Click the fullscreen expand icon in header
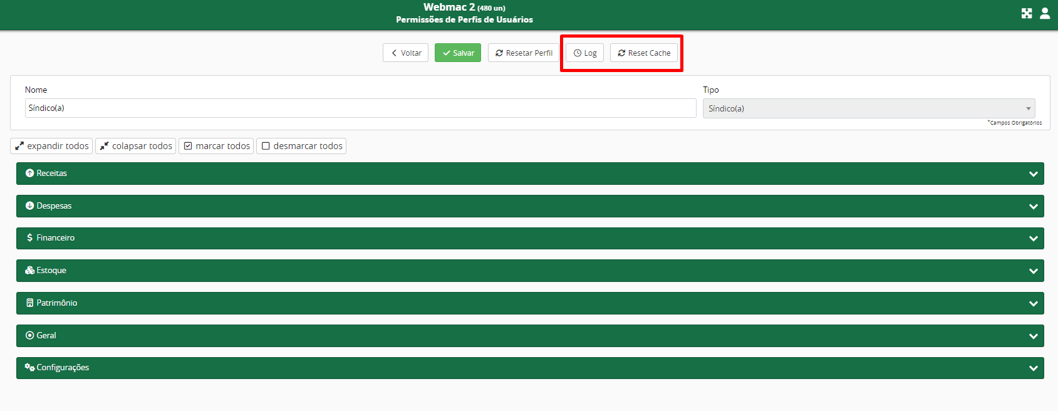This screenshot has width=1058, height=411. [1026, 13]
